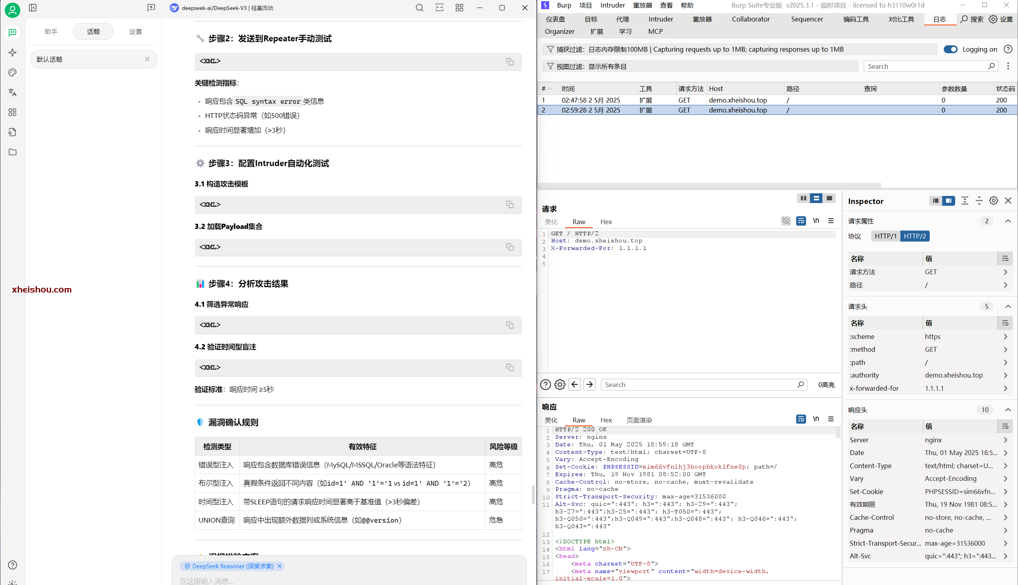Screen dimensions: 1018x585
Task: Copy the step 2 XML code block
Action: coord(510,62)
